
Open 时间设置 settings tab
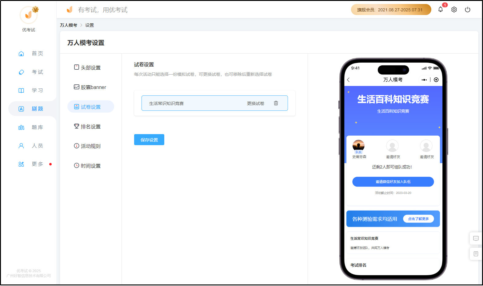click(x=91, y=166)
